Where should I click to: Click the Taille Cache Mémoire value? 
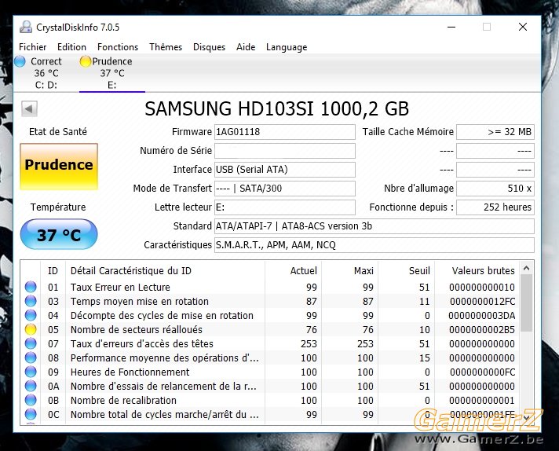(495, 132)
